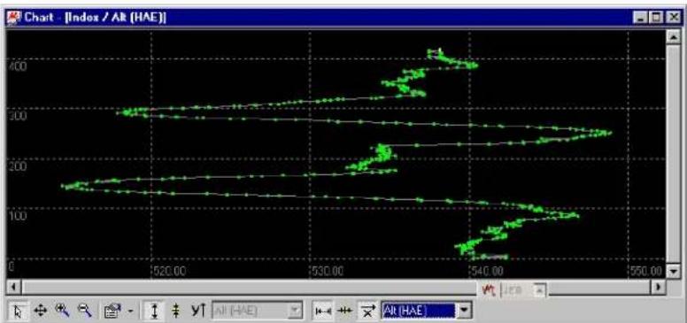This screenshot has height=323, width=687.
Task: Toggle vertical axis expand button
Action: pos(155,311)
